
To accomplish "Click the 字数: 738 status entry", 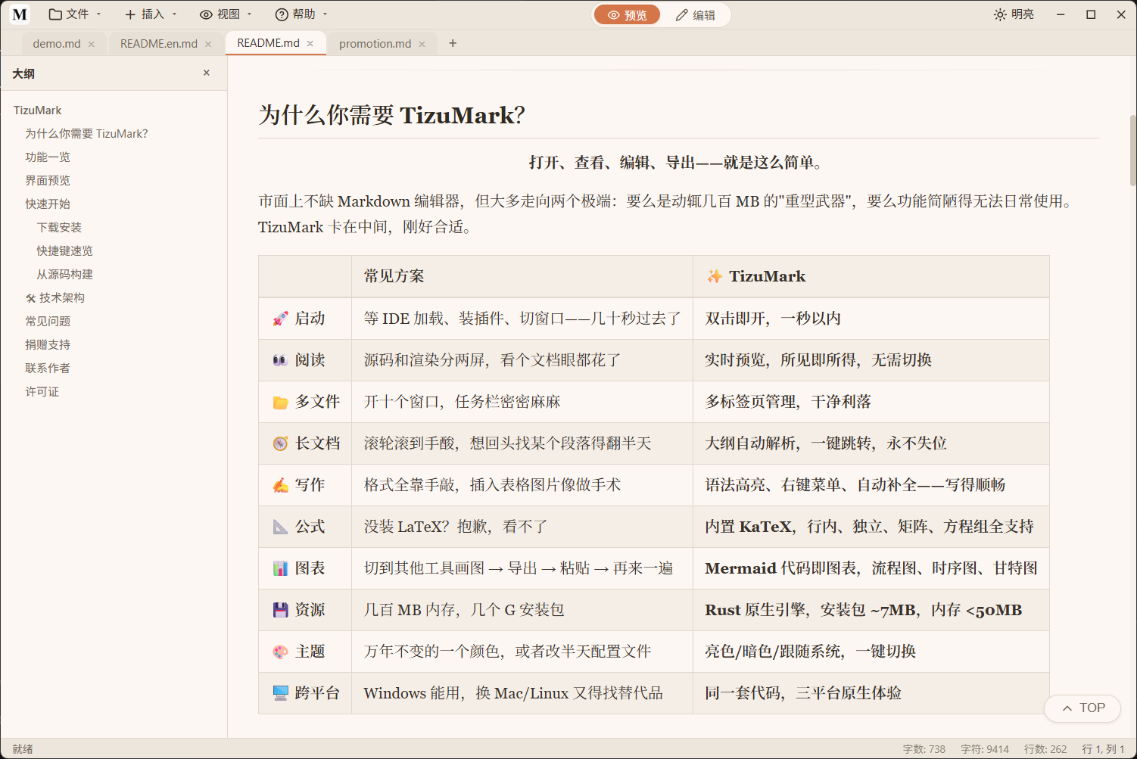I will click(924, 749).
